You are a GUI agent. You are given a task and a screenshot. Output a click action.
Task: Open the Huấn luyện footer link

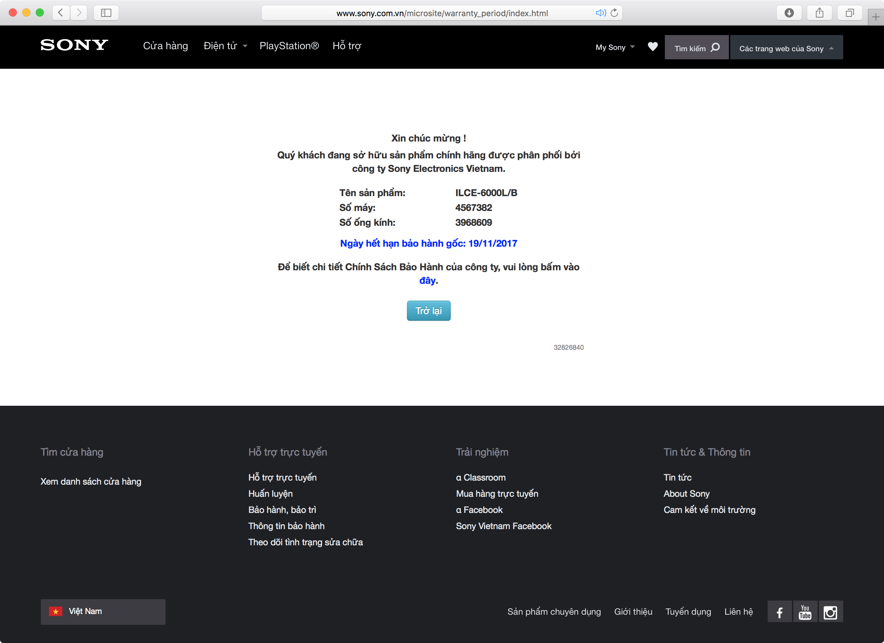[270, 494]
